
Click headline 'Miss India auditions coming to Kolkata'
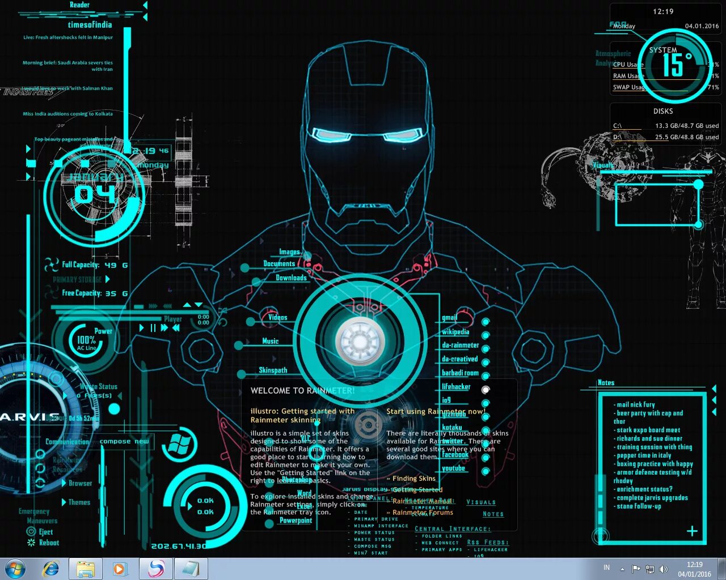pos(67,114)
